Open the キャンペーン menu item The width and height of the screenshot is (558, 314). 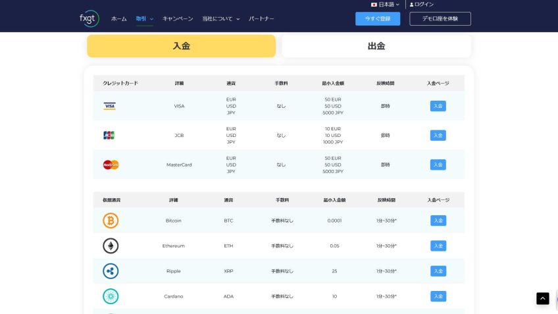click(178, 19)
